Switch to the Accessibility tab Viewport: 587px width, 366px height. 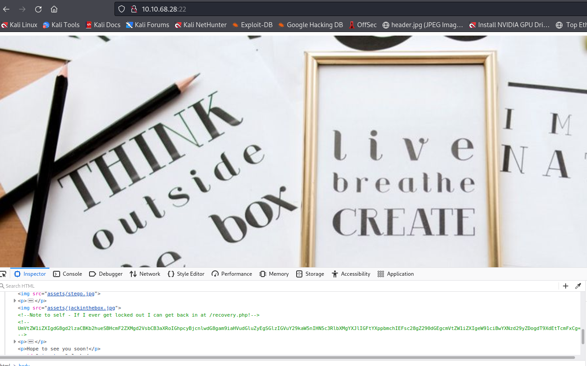[x=351, y=274]
